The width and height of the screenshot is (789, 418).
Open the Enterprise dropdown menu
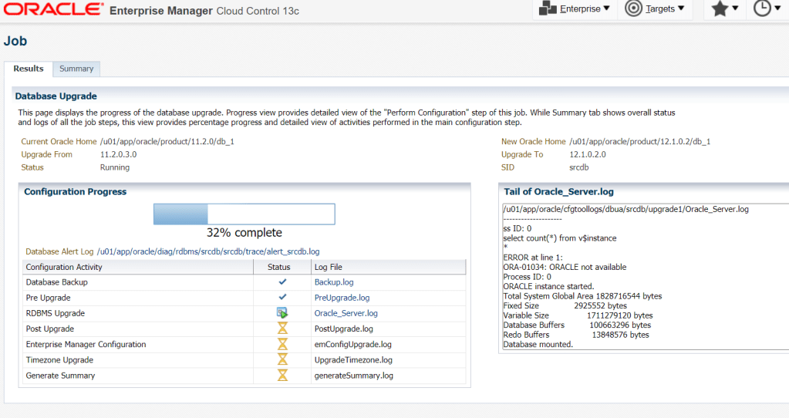coord(575,9)
